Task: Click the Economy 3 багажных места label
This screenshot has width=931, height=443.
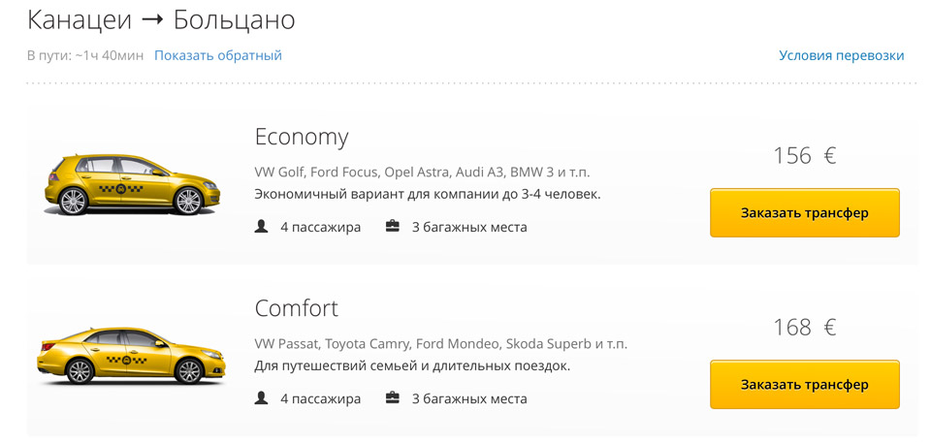Action: pos(469,227)
